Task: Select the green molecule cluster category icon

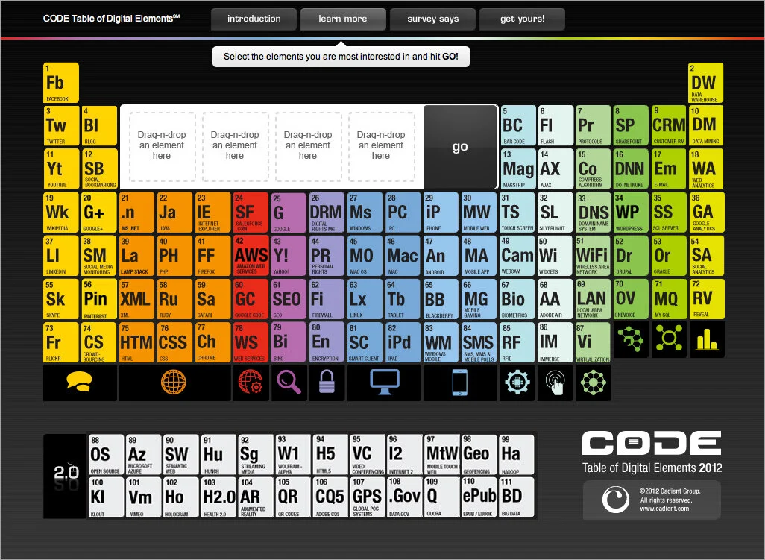Action: 632,339
